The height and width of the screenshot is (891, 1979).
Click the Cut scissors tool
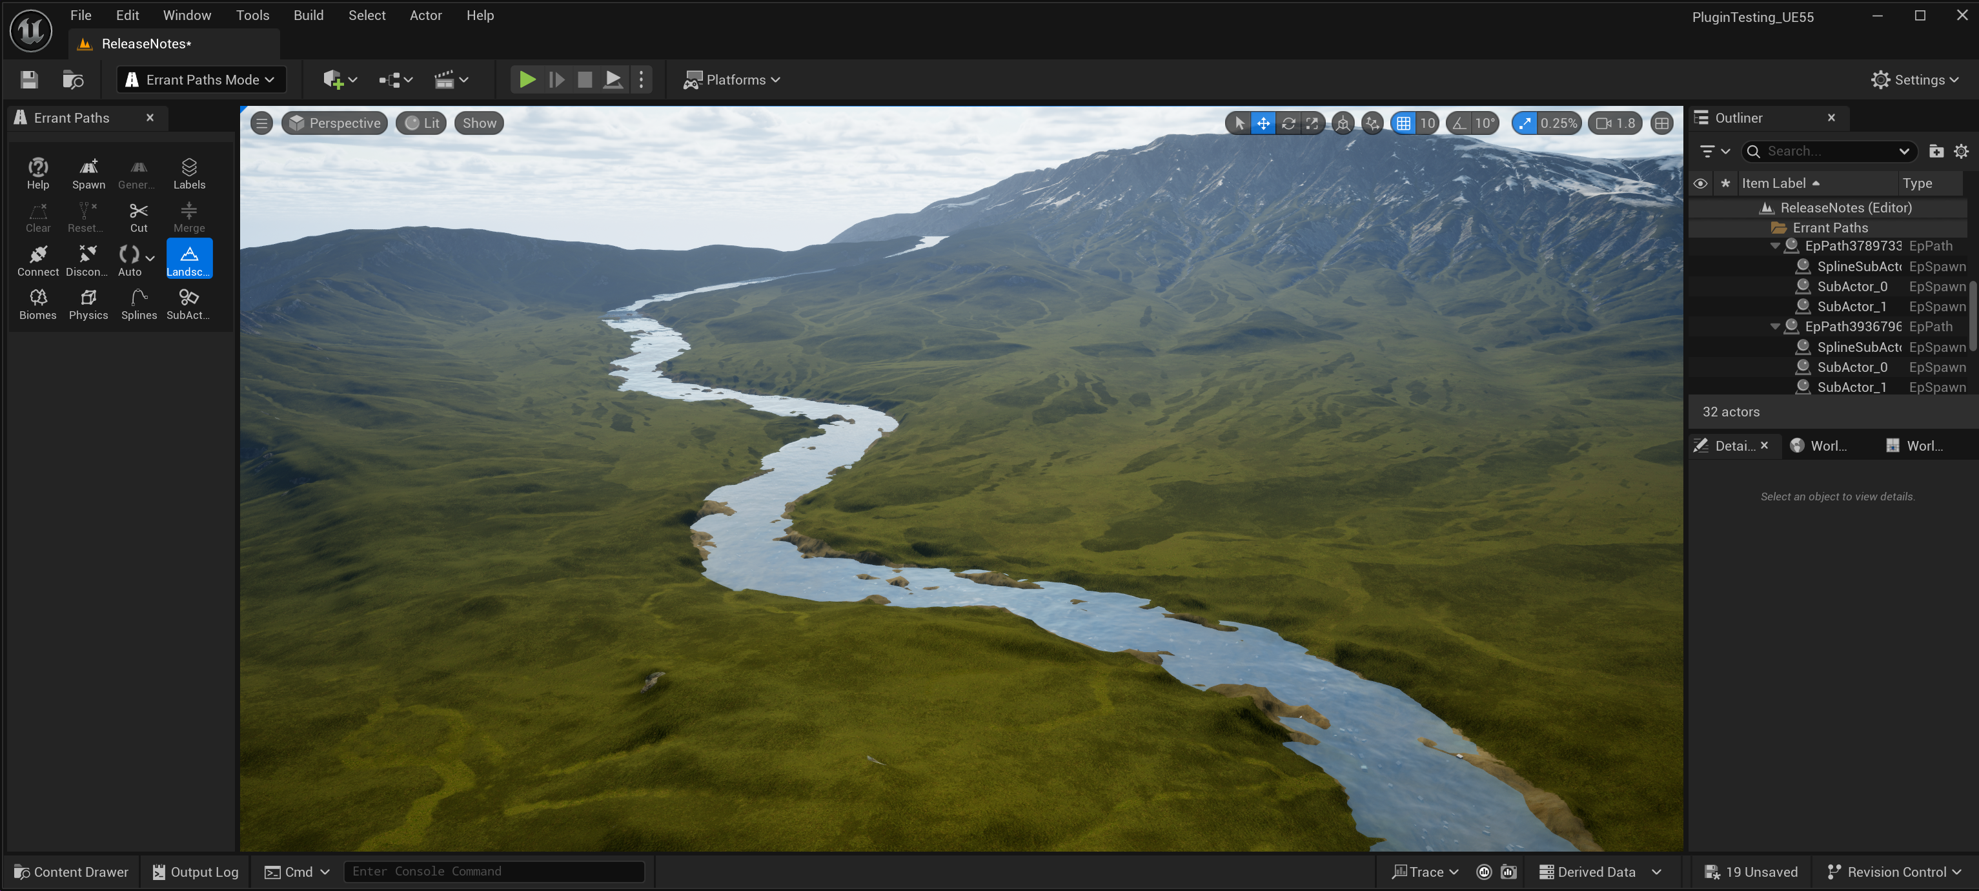click(138, 217)
